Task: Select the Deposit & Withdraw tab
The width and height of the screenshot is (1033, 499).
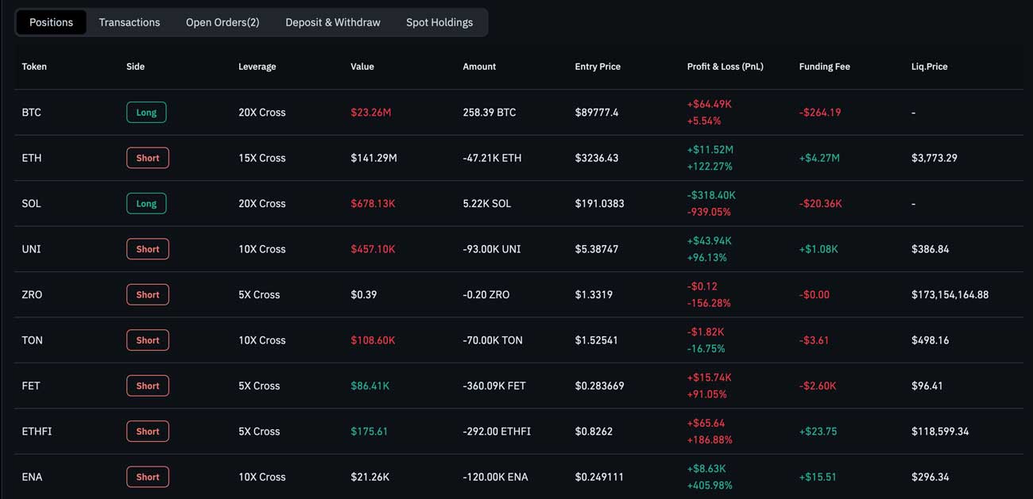Action: (x=332, y=21)
